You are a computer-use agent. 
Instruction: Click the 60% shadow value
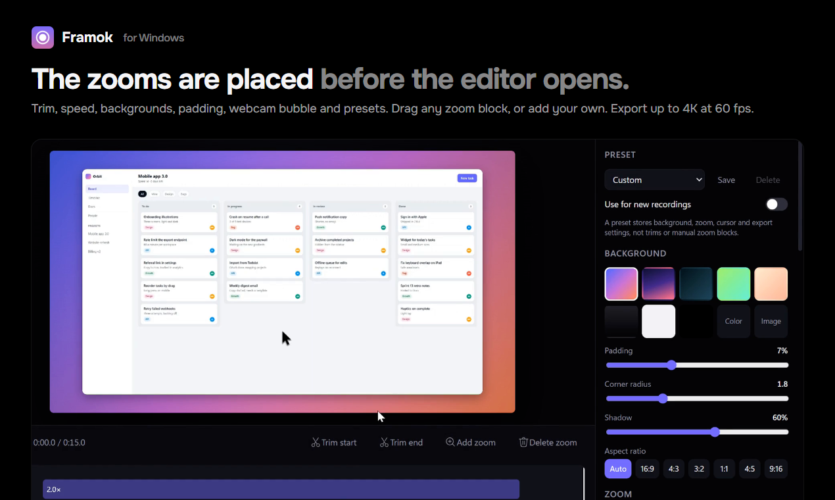point(780,418)
